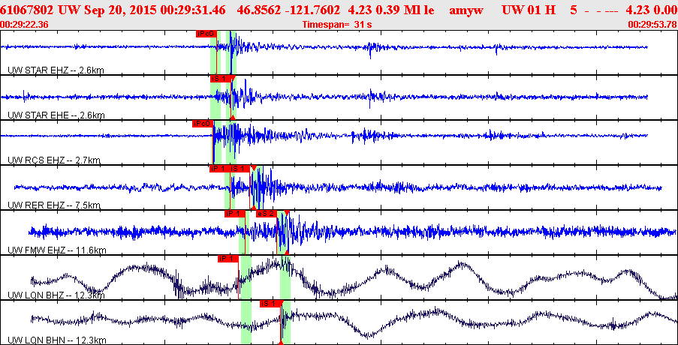Select the iP 1 pick flag on LON BHZ
Viewport: 678px width, 345px height.
pyautogui.click(x=228, y=259)
